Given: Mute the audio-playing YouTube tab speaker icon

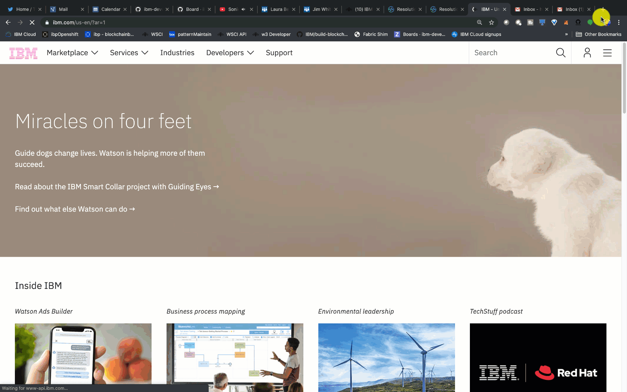Looking at the screenshot, I should [x=243, y=9].
